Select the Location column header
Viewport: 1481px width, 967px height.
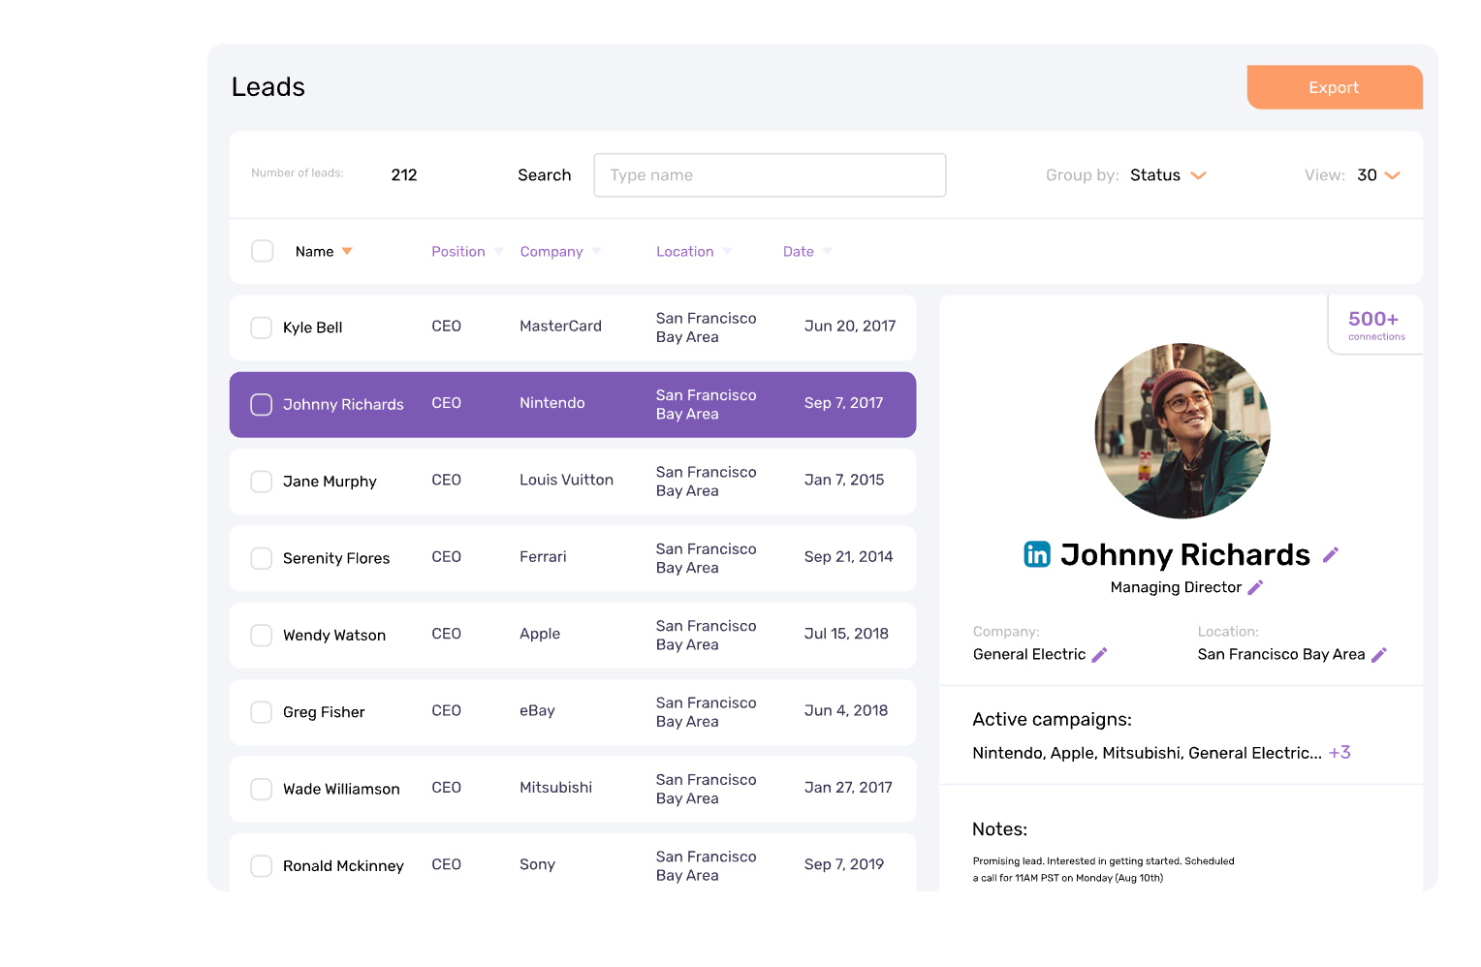pos(685,251)
